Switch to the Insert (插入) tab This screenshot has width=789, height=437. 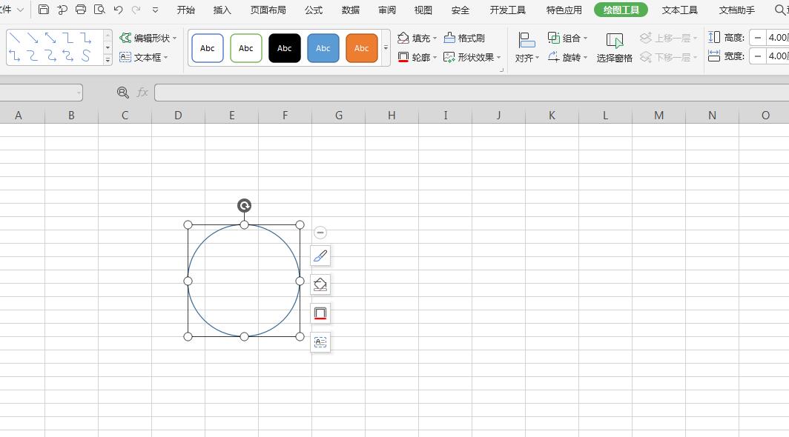(222, 10)
